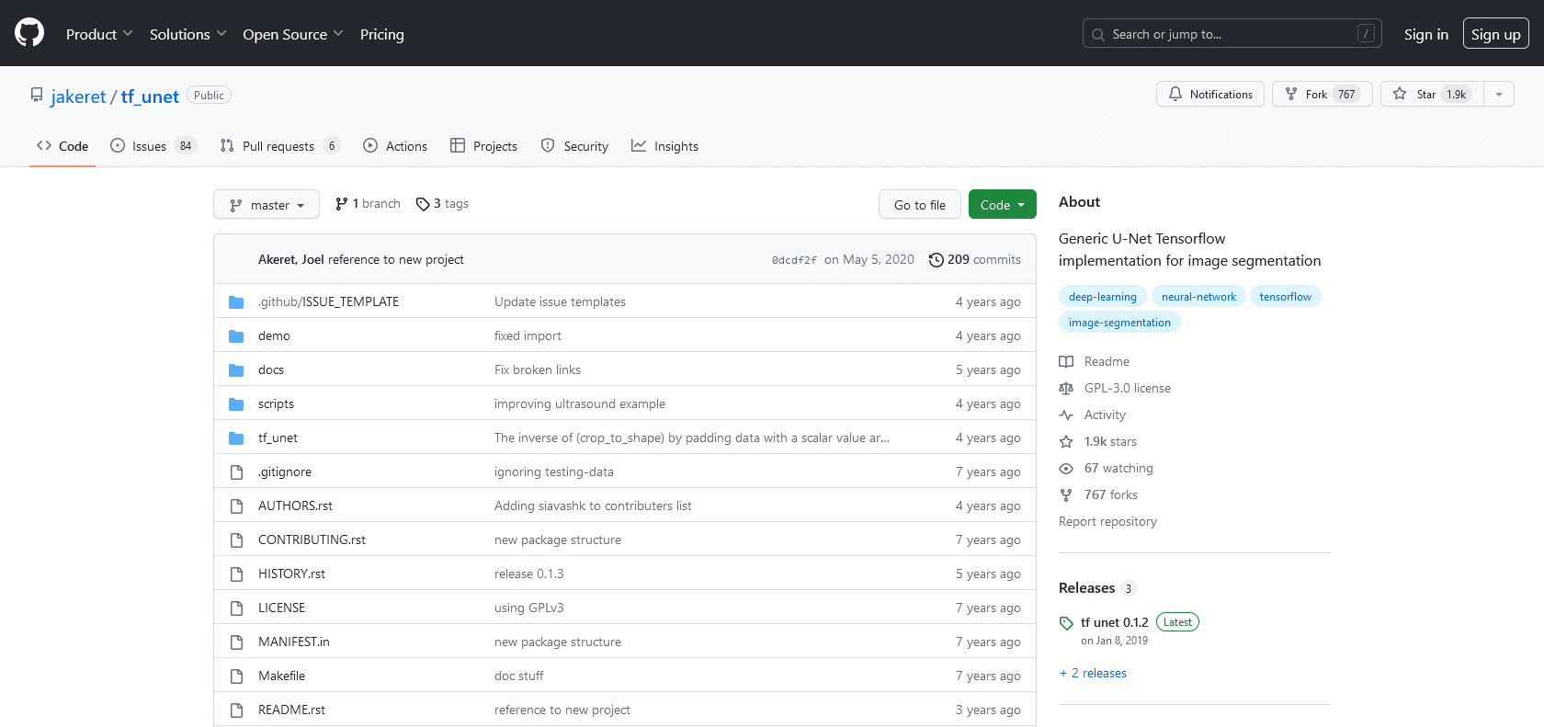Viewport: 1544px width, 727px height.
Task: Click the GitHub logo icon
Action: [29, 33]
